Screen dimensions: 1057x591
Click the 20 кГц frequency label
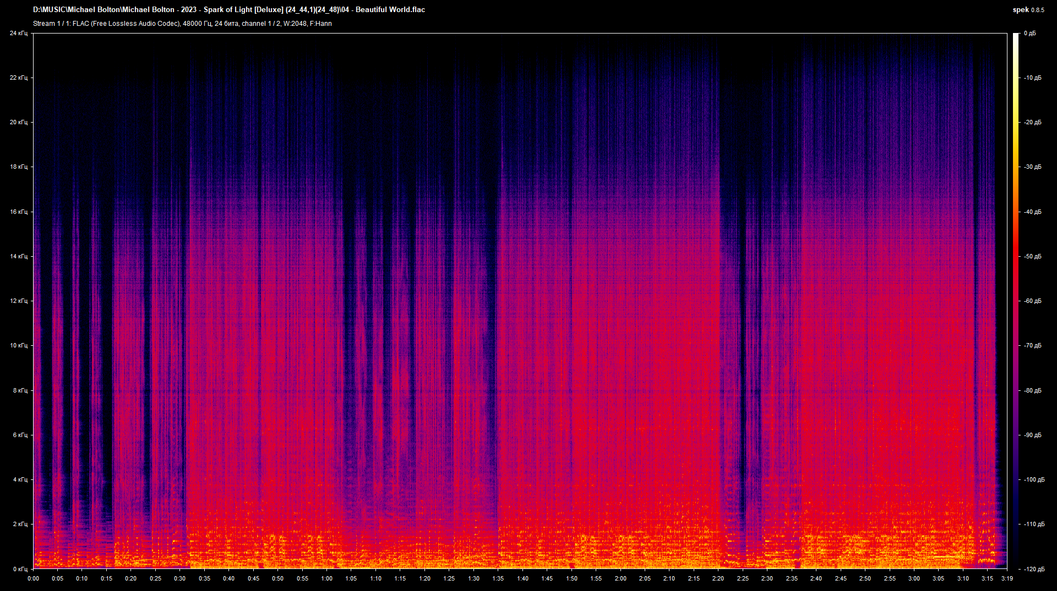(18, 123)
